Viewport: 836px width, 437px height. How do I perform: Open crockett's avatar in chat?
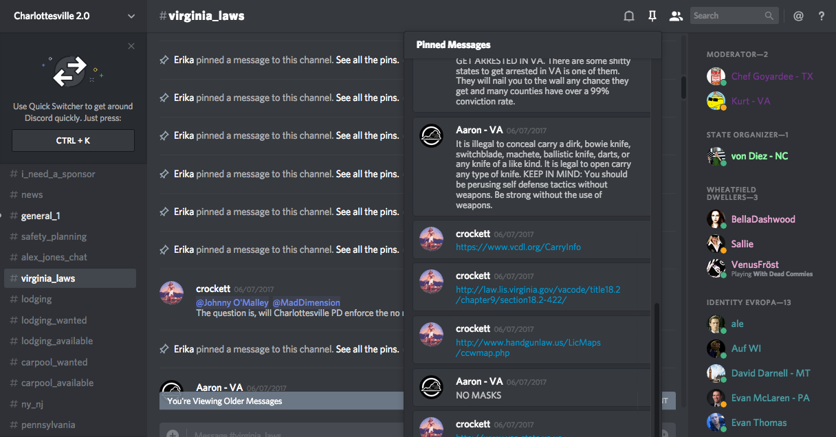(x=171, y=293)
